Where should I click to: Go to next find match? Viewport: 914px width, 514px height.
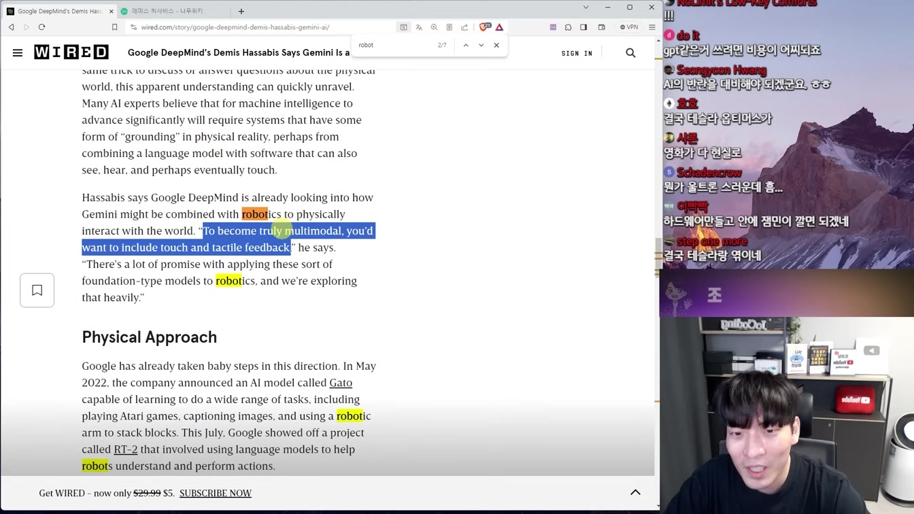point(481,45)
